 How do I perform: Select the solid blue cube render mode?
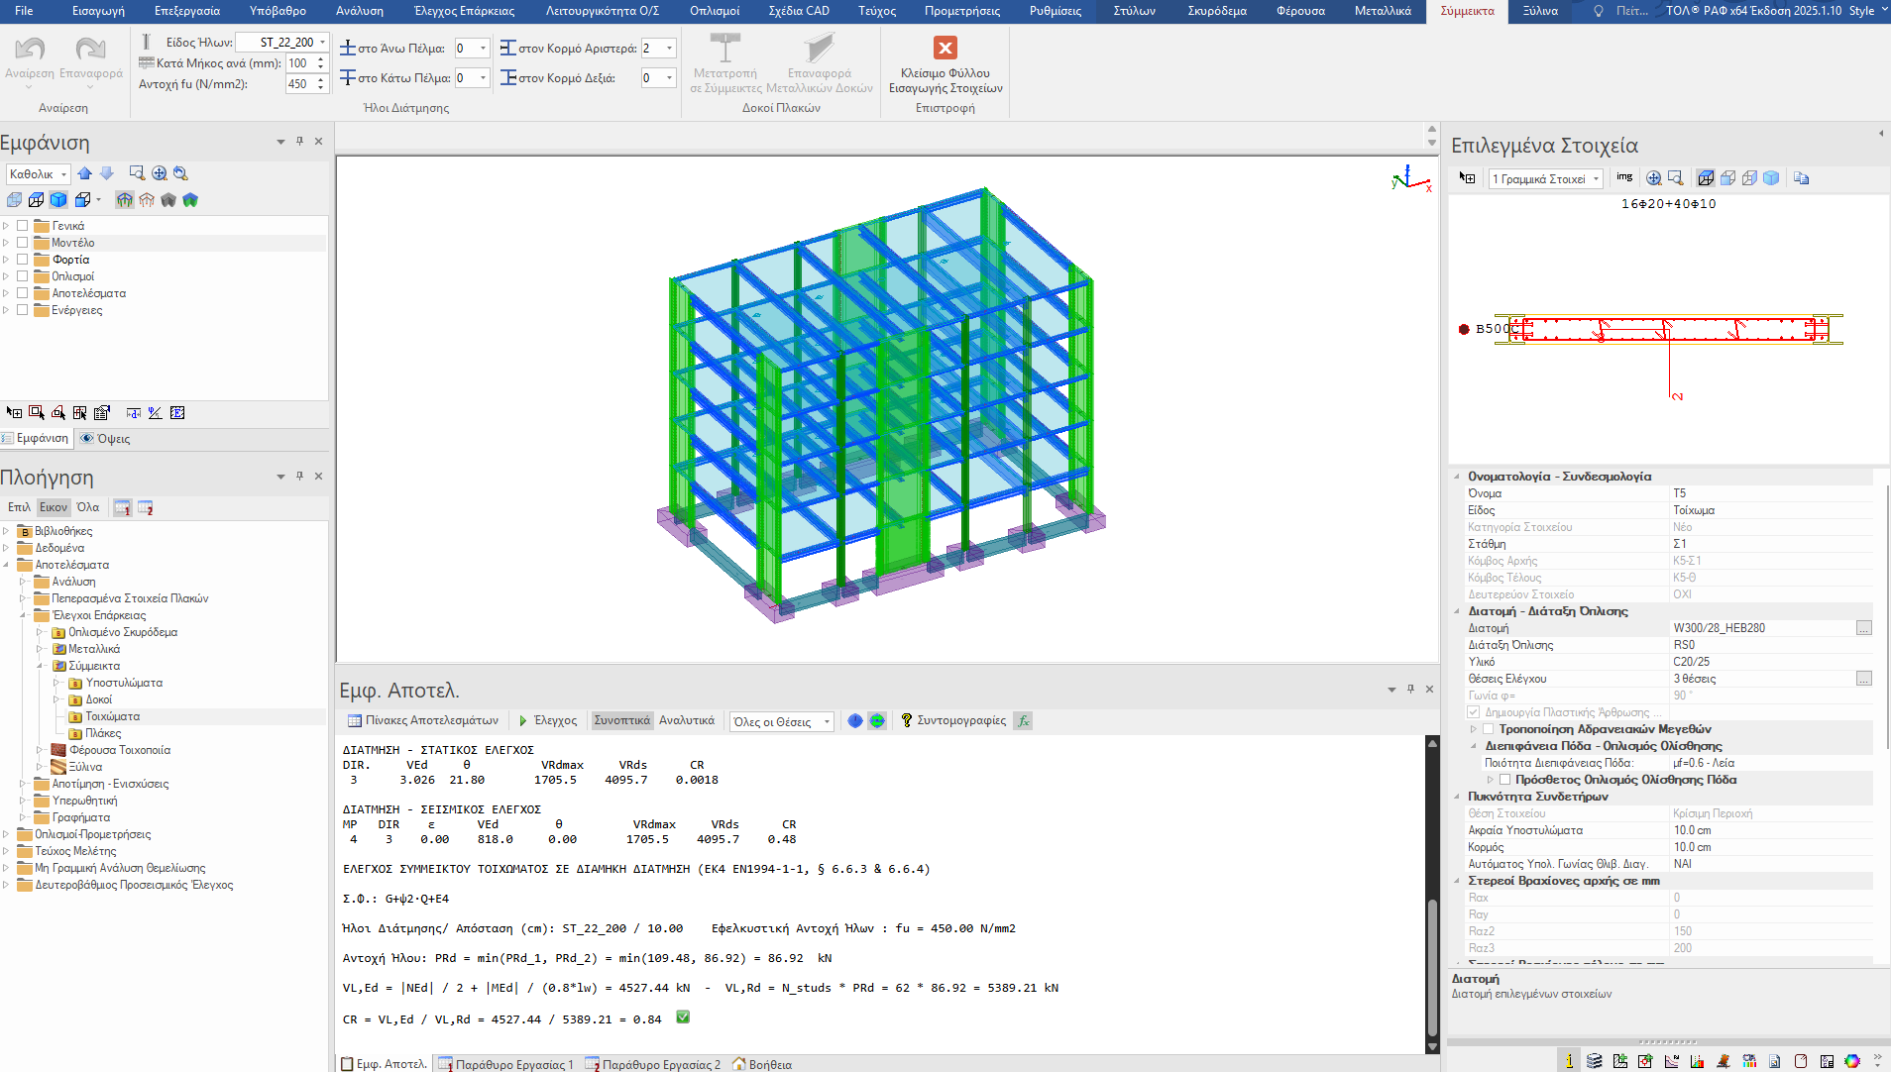click(58, 200)
